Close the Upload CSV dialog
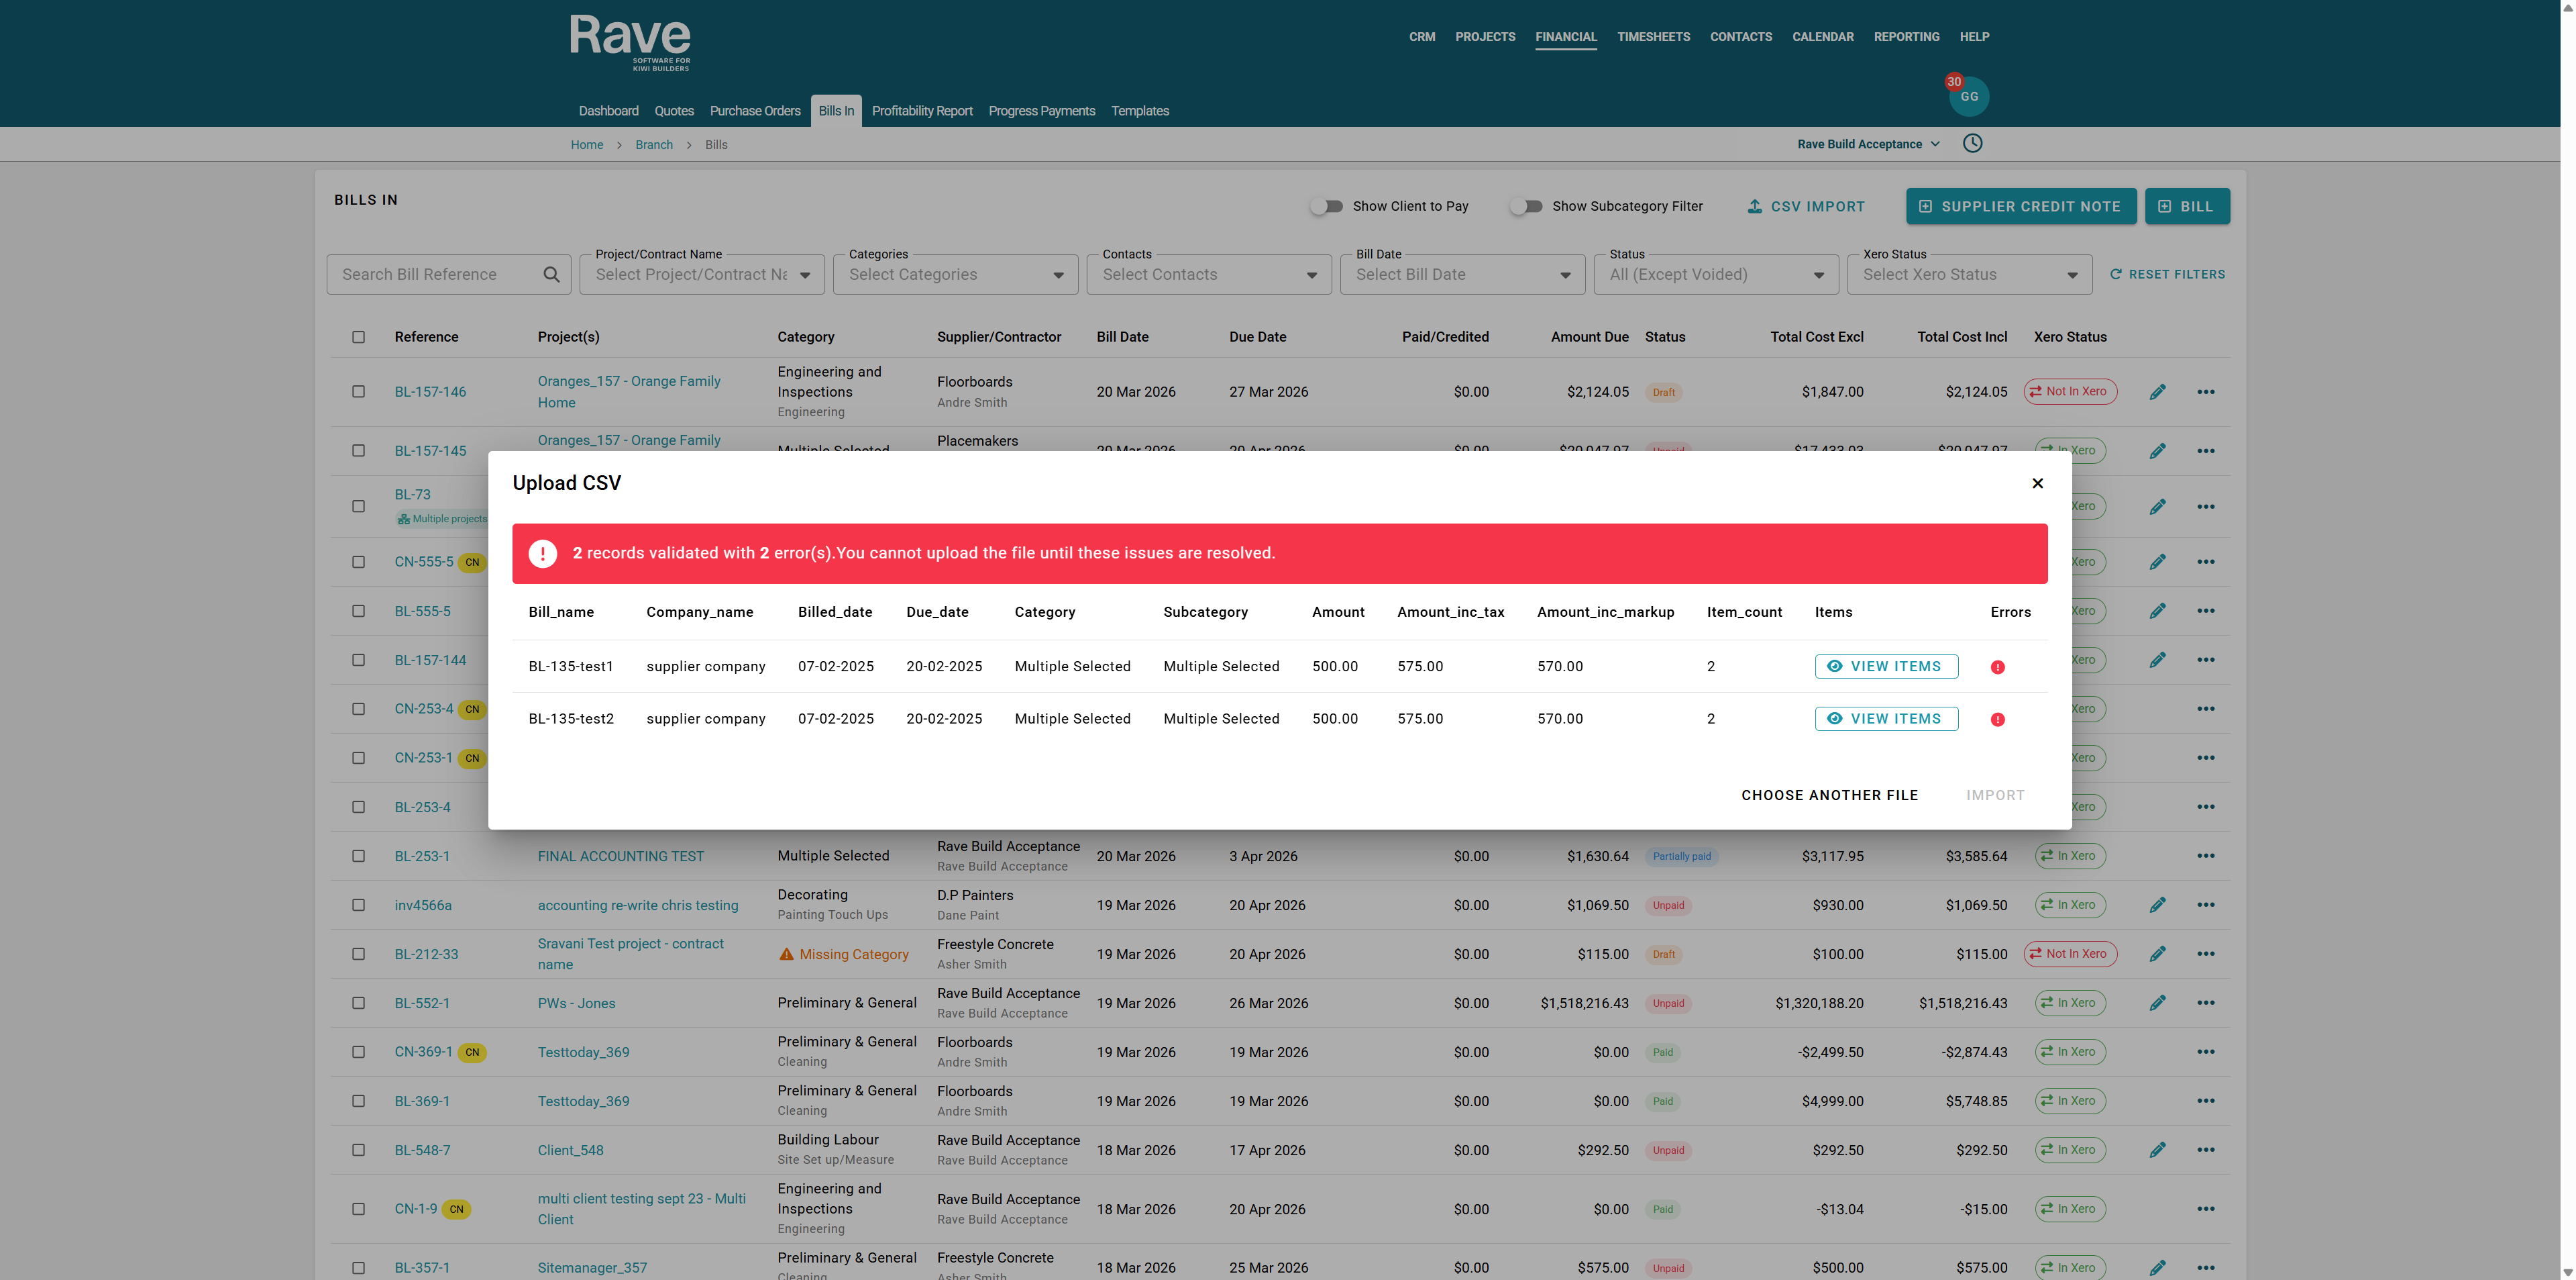 click(x=2037, y=483)
